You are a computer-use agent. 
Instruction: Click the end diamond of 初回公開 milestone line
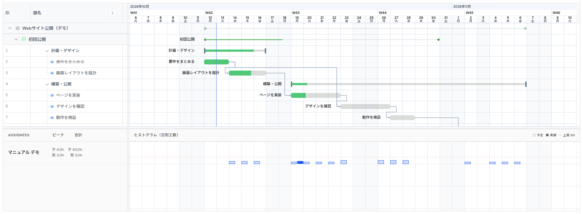[x=438, y=40]
